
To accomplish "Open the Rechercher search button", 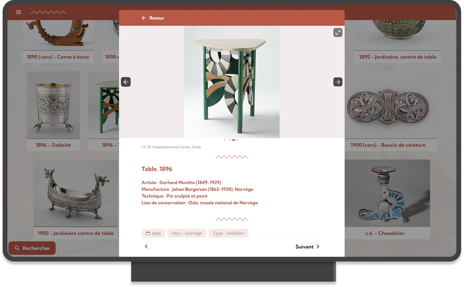I will (32, 248).
